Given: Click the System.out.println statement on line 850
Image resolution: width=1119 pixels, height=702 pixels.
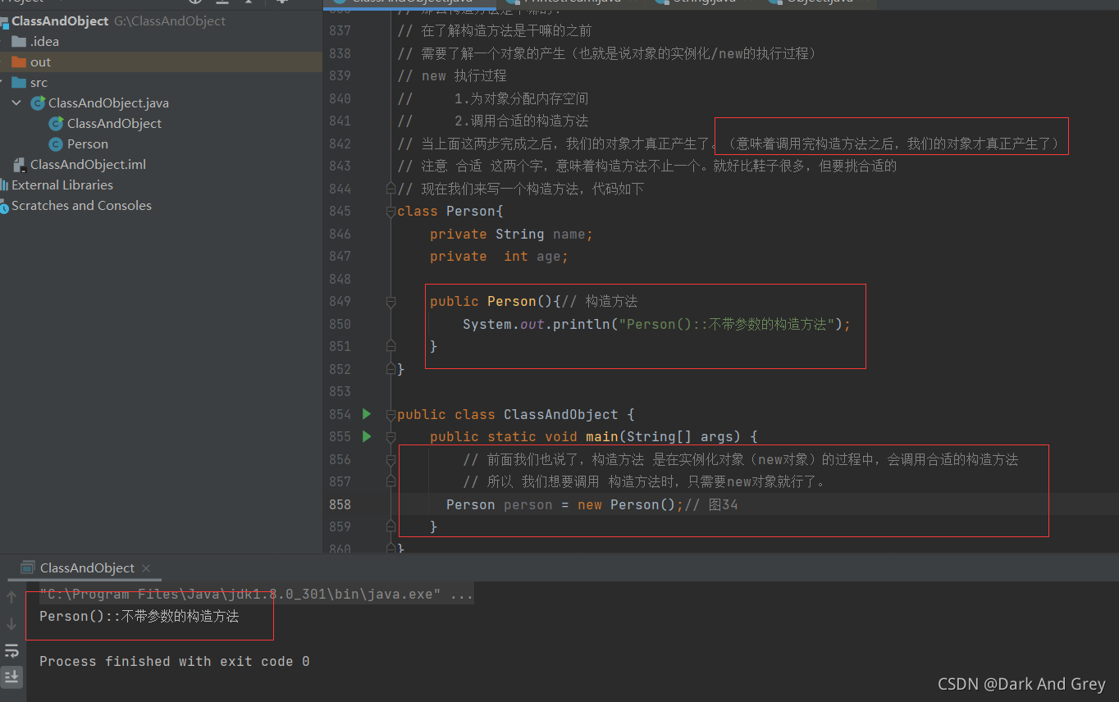Looking at the screenshot, I should [x=657, y=324].
